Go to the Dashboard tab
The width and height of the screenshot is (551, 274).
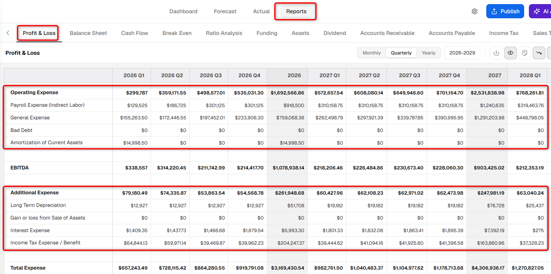point(183,11)
